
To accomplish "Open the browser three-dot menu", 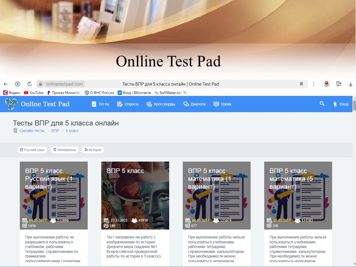I will 313,84.
